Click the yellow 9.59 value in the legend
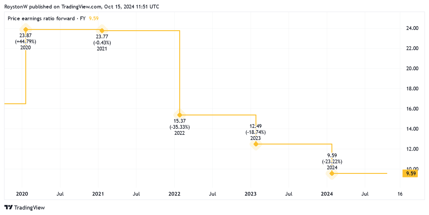 coord(94,19)
